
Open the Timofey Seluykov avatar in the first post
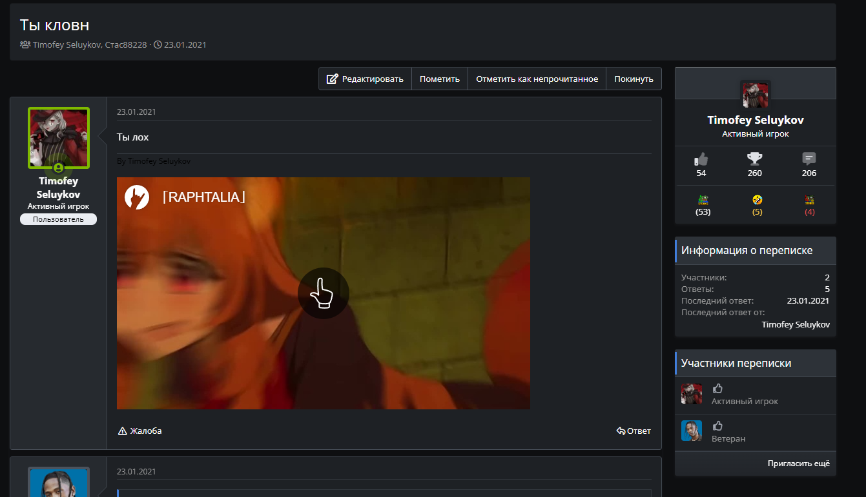pos(59,137)
